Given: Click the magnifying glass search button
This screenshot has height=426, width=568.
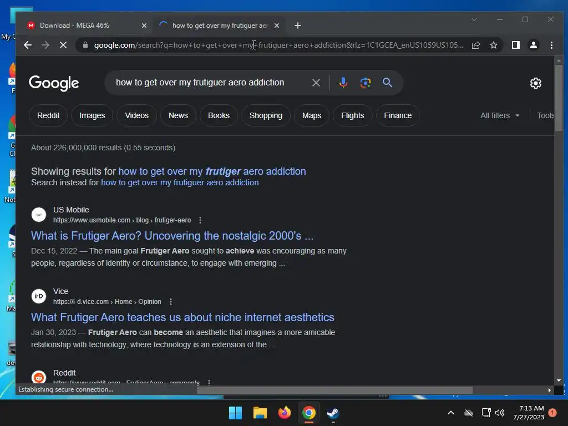Looking at the screenshot, I should [x=387, y=83].
